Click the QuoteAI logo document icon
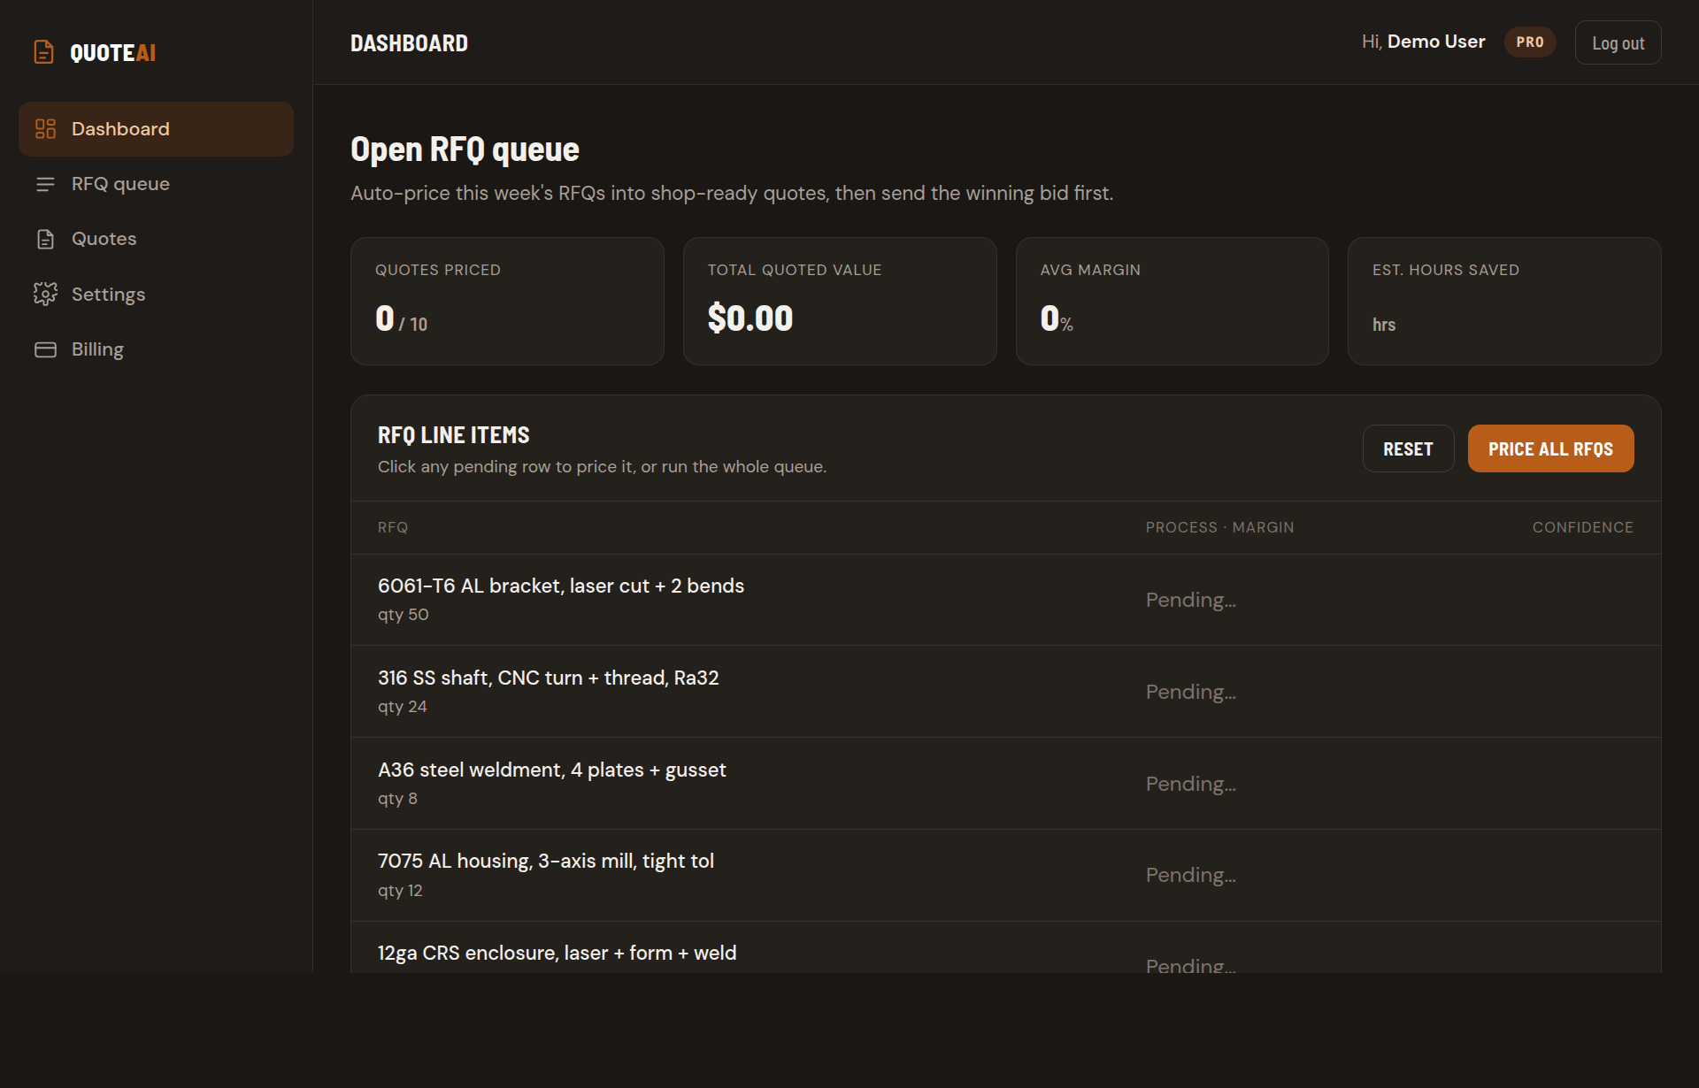 44,52
